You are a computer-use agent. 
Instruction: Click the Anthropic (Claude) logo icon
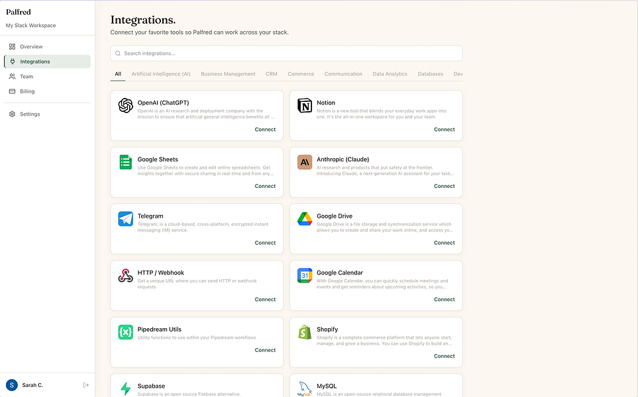click(x=305, y=162)
